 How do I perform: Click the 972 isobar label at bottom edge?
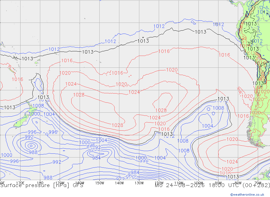pyautogui.click(x=120, y=179)
